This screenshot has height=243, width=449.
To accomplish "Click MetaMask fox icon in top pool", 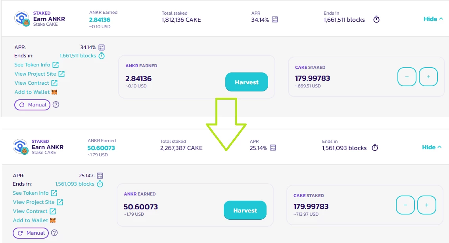I will tap(54, 92).
